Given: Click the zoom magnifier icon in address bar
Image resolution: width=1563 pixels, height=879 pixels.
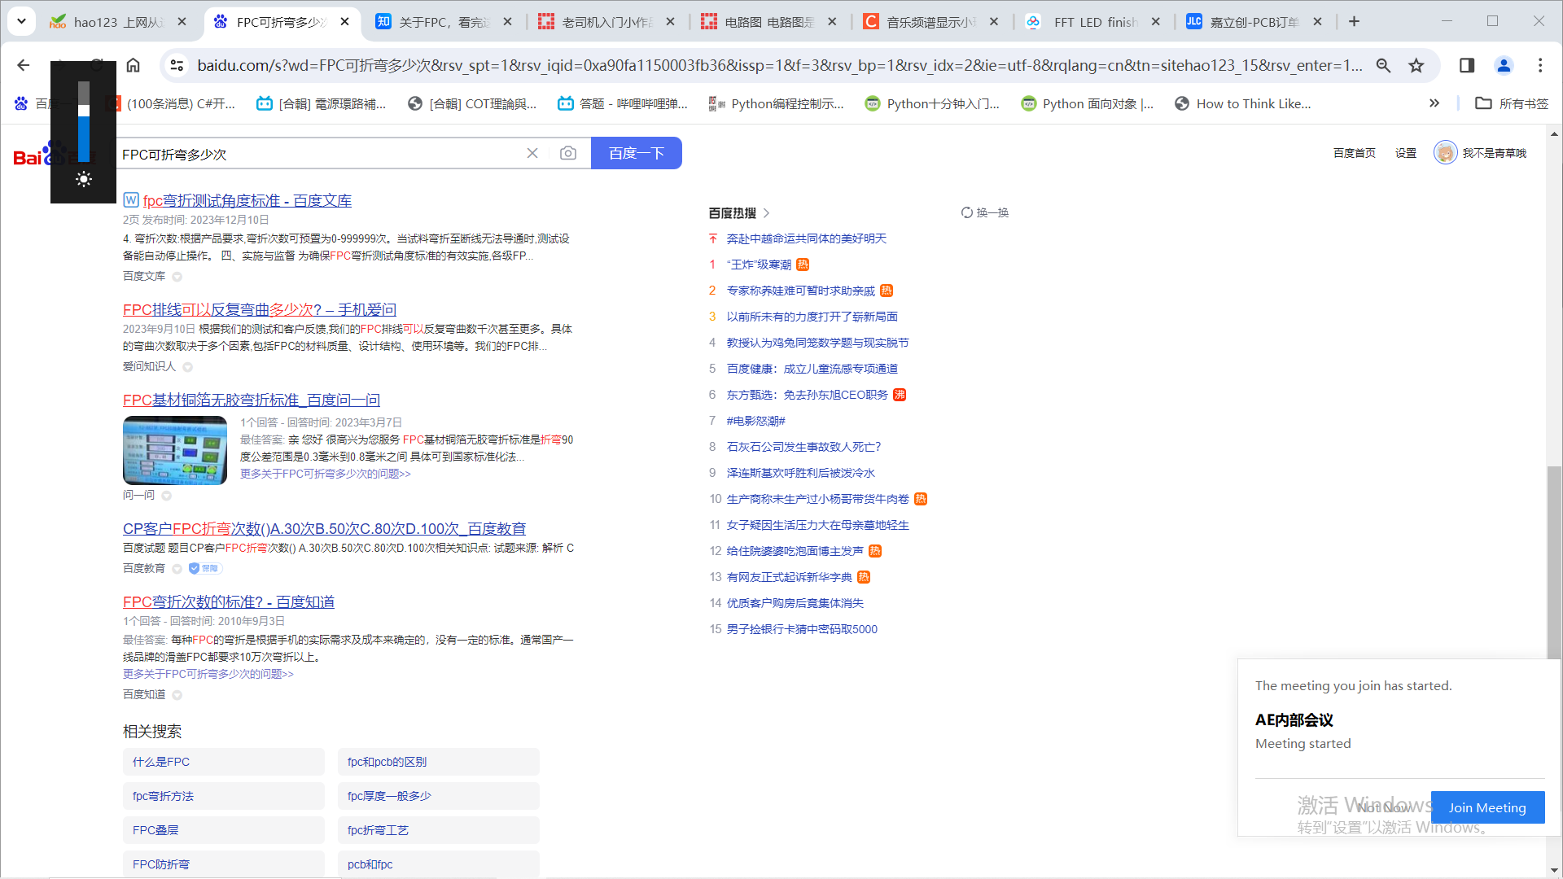Looking at the screenshot, I should coord(1383,65).
